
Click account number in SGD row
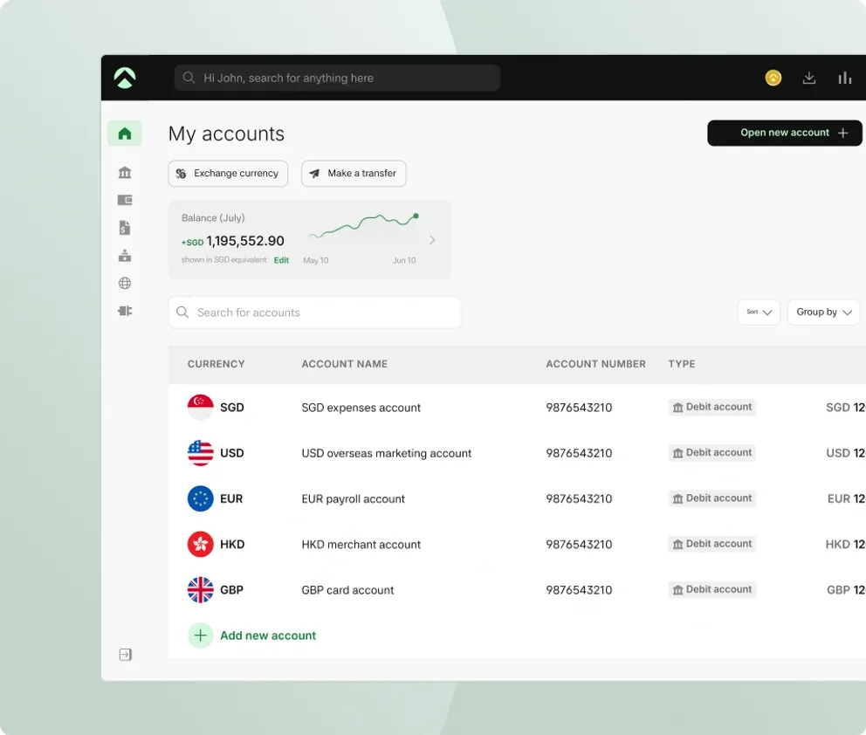point(579,408)
